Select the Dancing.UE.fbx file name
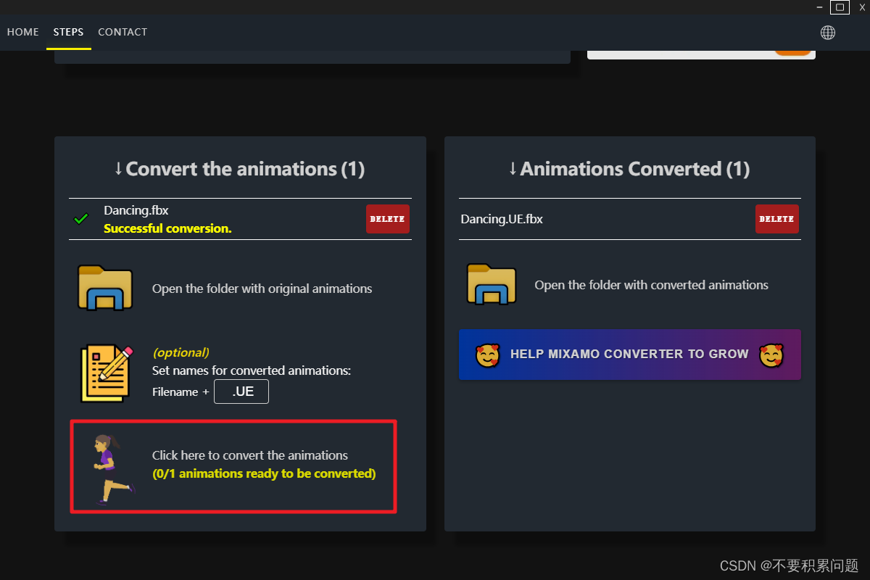 pos(502,219)
